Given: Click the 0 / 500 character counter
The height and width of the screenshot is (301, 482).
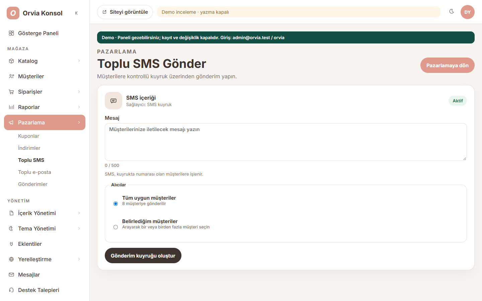Looking at the screenshot, I should (x=112, y=165).
